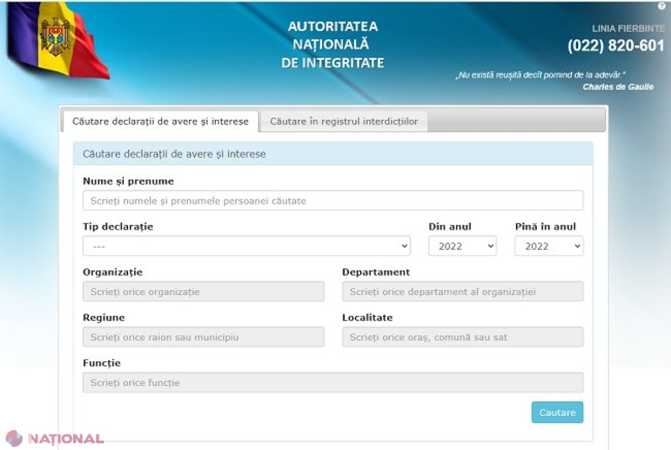The width and height of the screenshot is (671, 450).
Task: Click the Funcție text field
Action: point(333,383)
